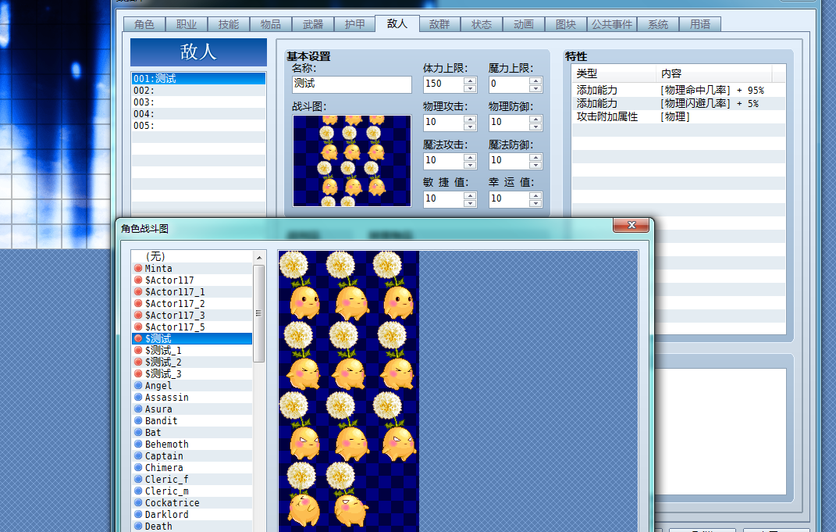Decrease the 幸运值 value

pyautogui.click(x=535, y=203)
